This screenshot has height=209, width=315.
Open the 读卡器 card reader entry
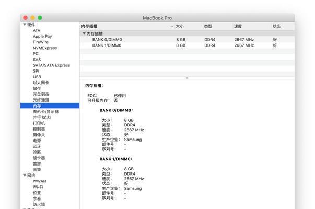39,158
